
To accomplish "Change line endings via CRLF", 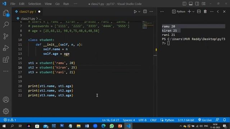I will tap(153, 120).
